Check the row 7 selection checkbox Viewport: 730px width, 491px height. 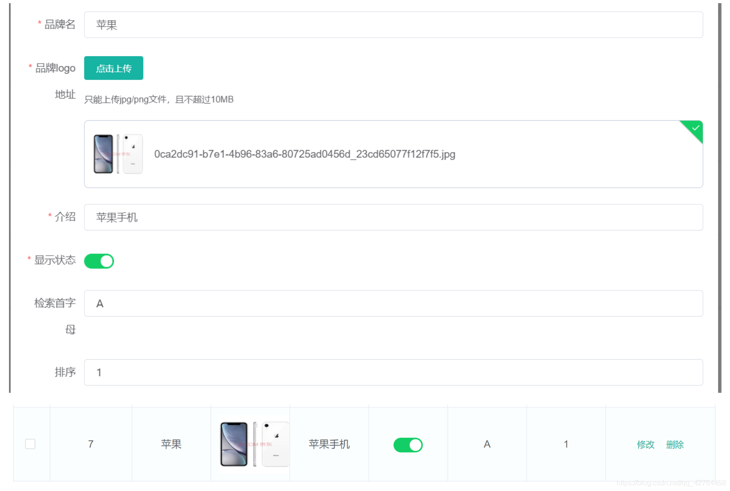[30, 444]
